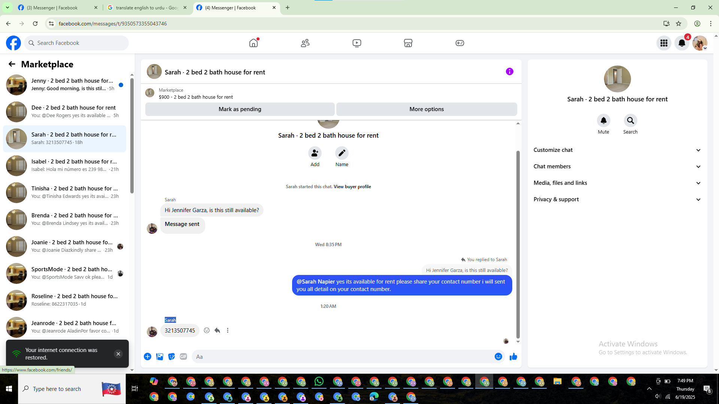Go back from Marketplace chats list
Screen dimensions: 719x404
coord(12,64)
